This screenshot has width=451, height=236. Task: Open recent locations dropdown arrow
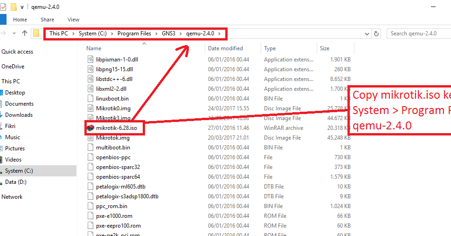coord(14,34)
